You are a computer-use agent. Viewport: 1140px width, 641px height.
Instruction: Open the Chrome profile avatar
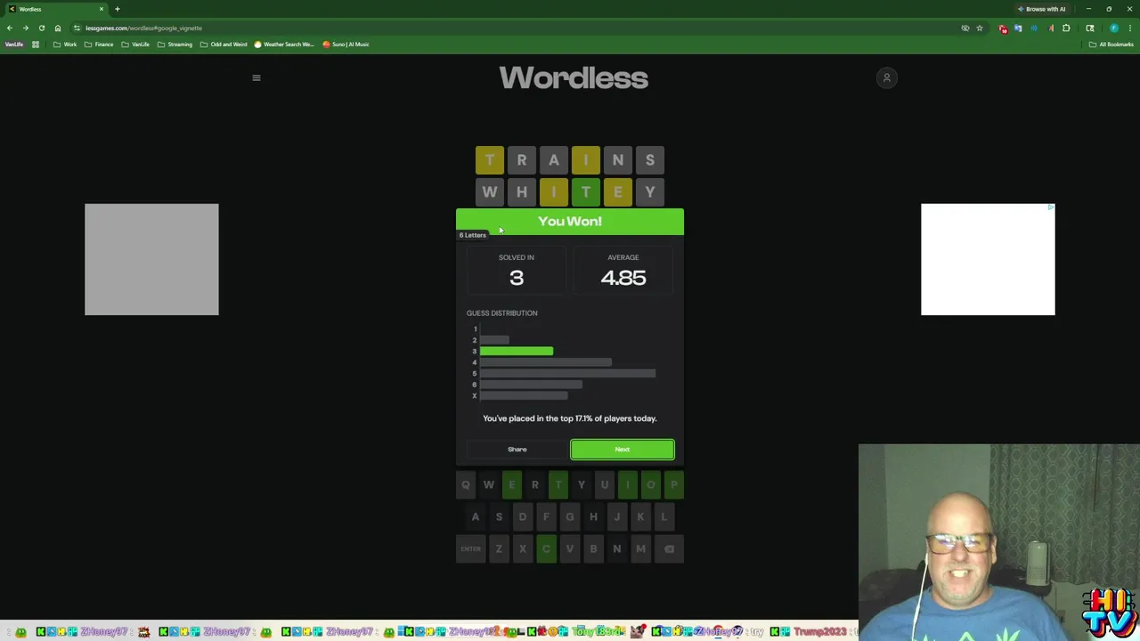(x=1114, y=28)
